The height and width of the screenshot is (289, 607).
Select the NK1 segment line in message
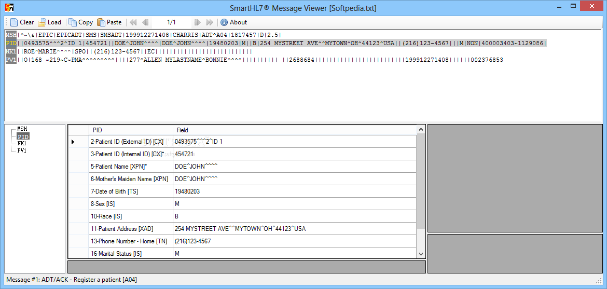(x=129, y=51)
